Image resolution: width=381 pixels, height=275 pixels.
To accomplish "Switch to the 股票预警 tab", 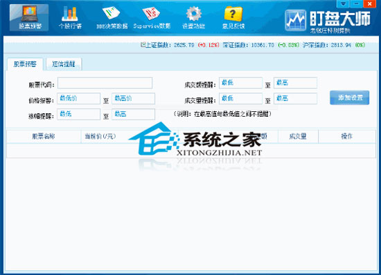I will 25,64.
